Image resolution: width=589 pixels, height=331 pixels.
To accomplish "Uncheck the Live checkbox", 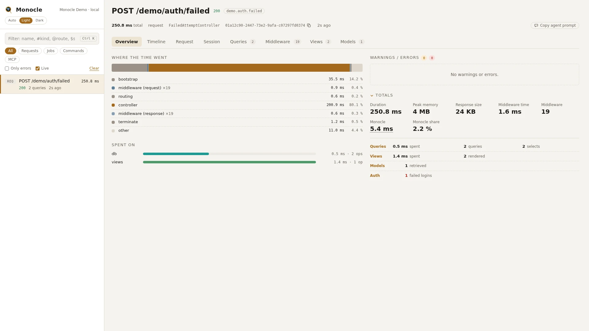I will pyautogui.click(x=37, y=69).
